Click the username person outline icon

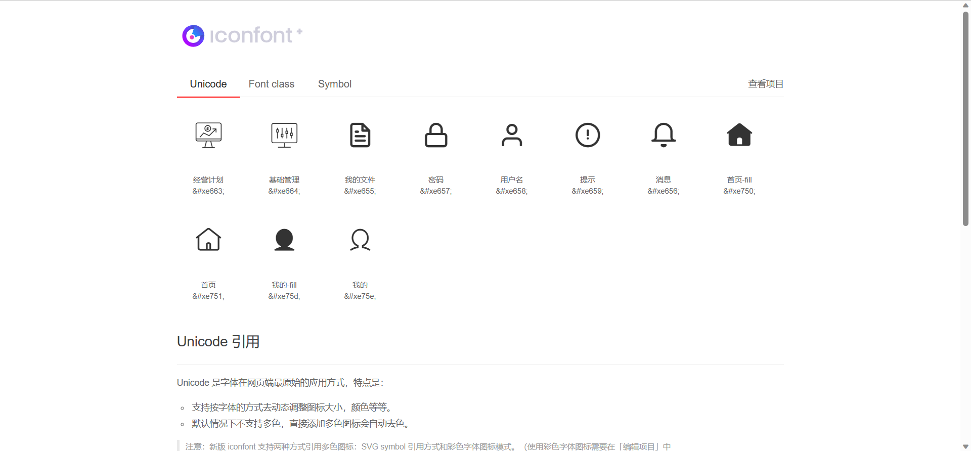coord(512,135)
